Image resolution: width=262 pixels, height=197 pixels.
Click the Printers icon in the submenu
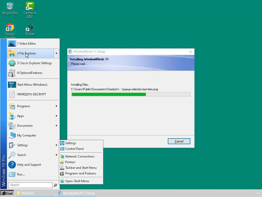(62, 162)
